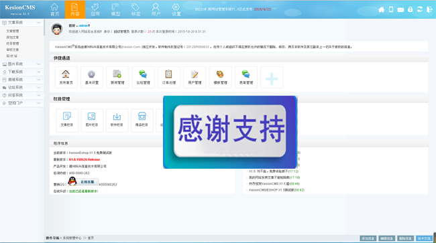This screenshot has width=436, height=243.
Task: Open the 论坛管理 chat-bubble shortcut
Action: (143, 78)
